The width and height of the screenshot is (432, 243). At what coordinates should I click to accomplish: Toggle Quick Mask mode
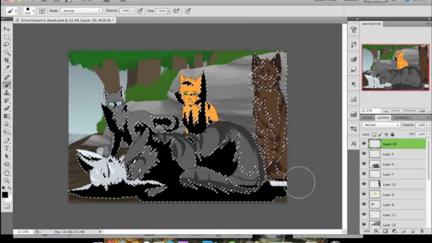tap(7, 206)
